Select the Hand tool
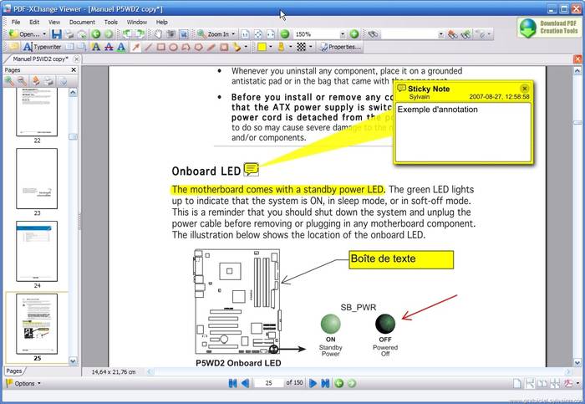Image resolution: width=585 pixels, height=404 pixels. pyautogui.click(x=158, y=34)
